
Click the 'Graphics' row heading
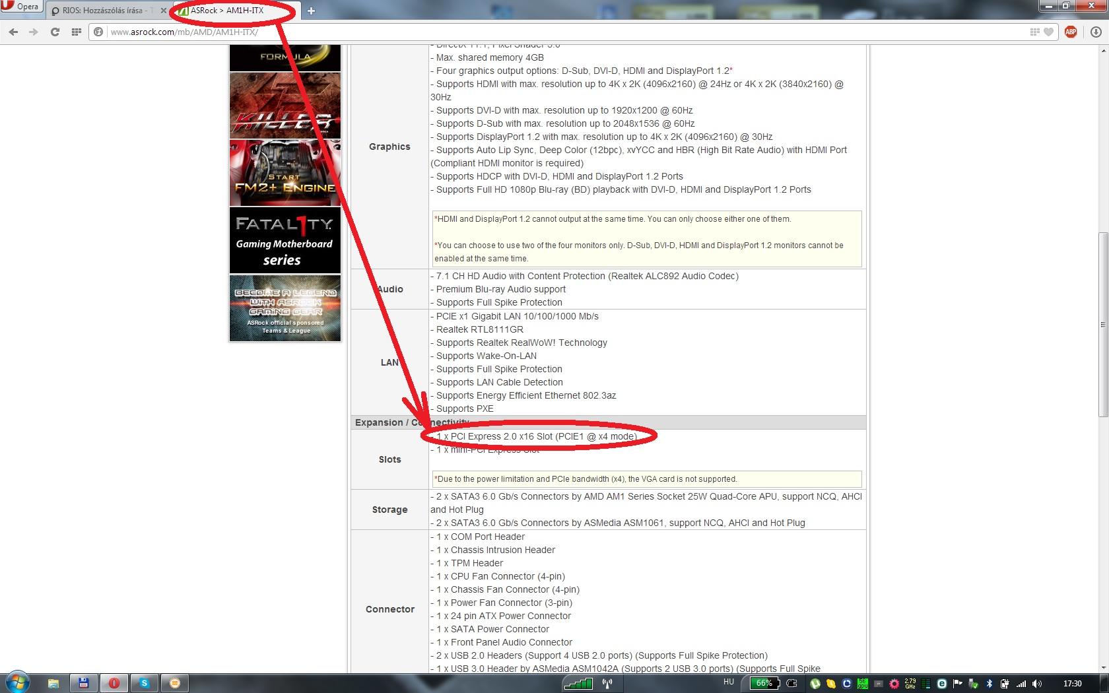[x=389, y=147]
